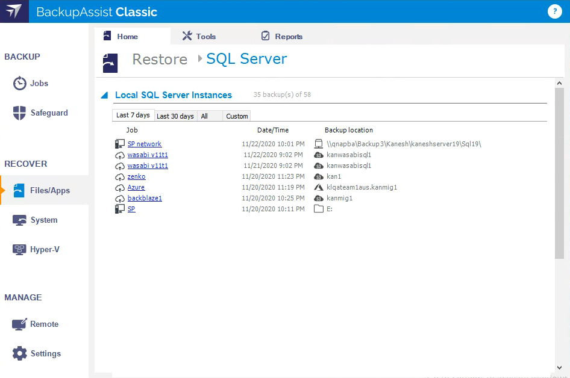Open the SP network job link
The image size is (570, 378).
point(145,144)
